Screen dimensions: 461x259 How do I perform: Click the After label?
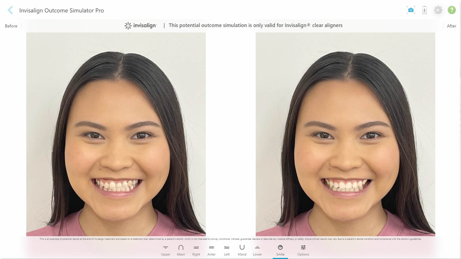pos(451,26)
